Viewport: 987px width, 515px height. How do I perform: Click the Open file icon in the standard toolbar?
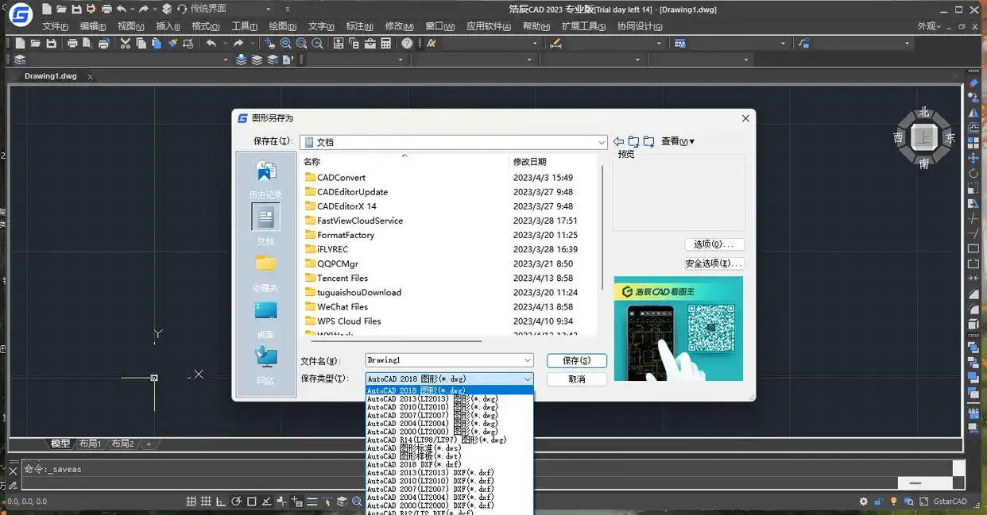[36, 43]
